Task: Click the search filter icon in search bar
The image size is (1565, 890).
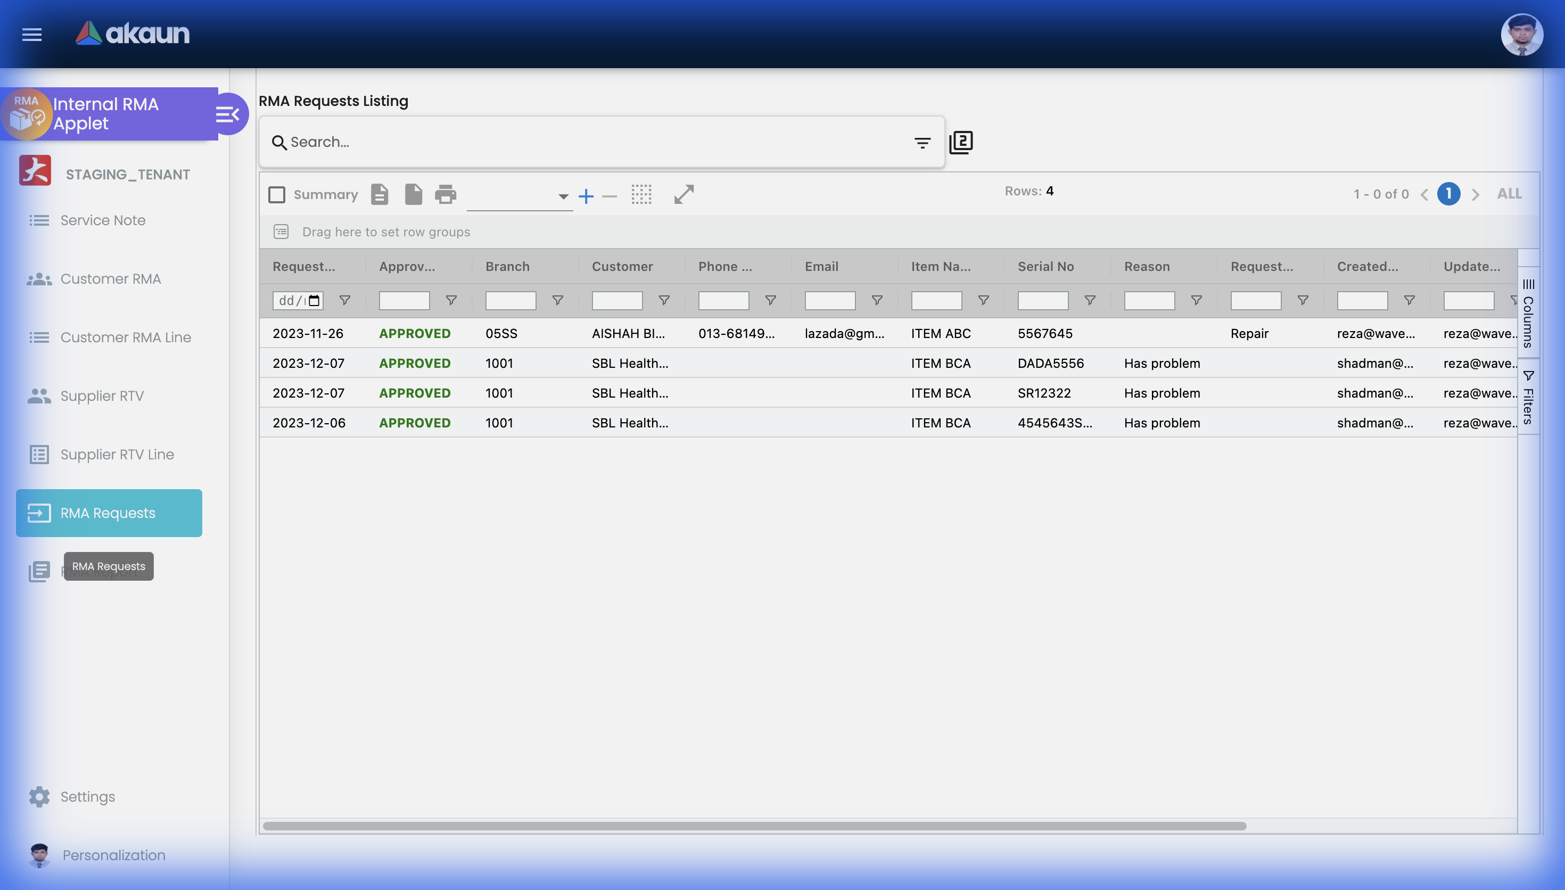Action: (922, 142)
